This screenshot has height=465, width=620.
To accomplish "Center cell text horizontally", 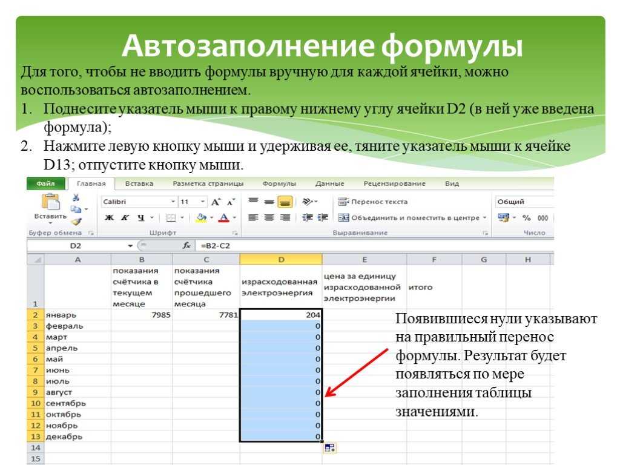I will coord(269,217).
